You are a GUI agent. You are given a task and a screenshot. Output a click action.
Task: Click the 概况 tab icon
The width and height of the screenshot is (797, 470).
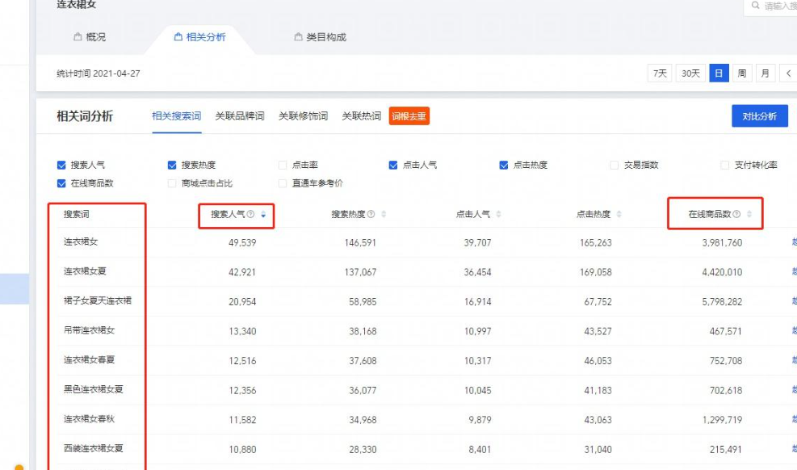pyautogui.click(x=78, y=36)
